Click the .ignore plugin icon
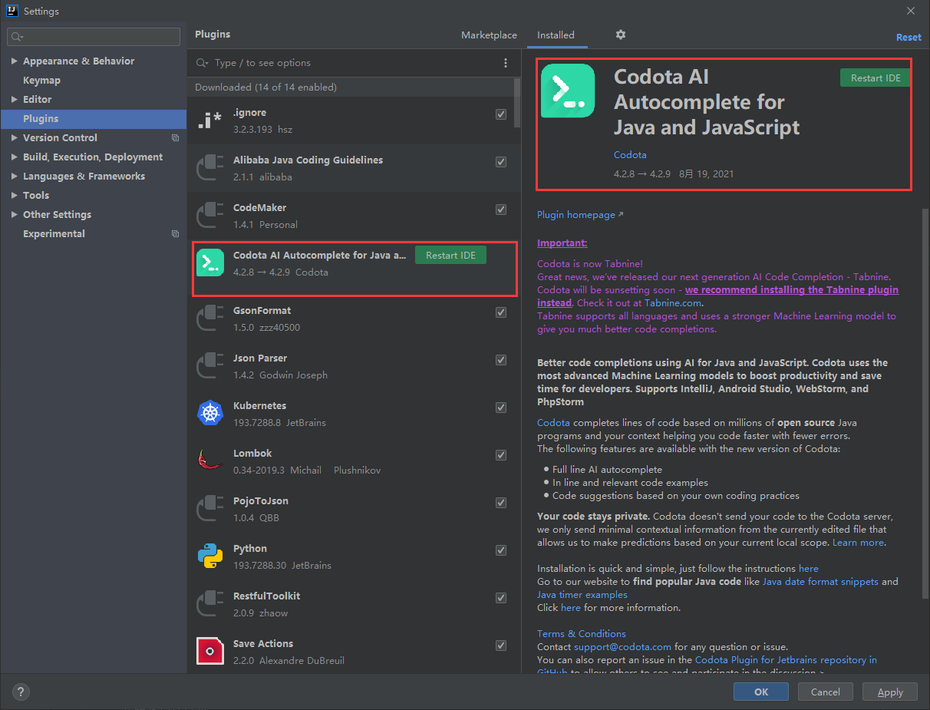Screen dimensions: 930x710 209,121
